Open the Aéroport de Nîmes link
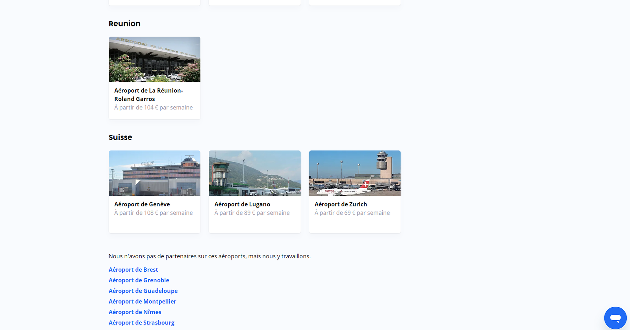Image resolution: width=630 pixels, height=330 pixels. pyautogui.click(x=135, y=312)
